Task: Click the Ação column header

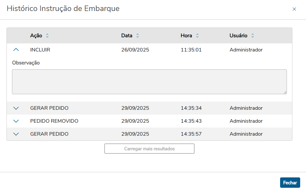Action: pyautogui.click(x=36, y=36)
